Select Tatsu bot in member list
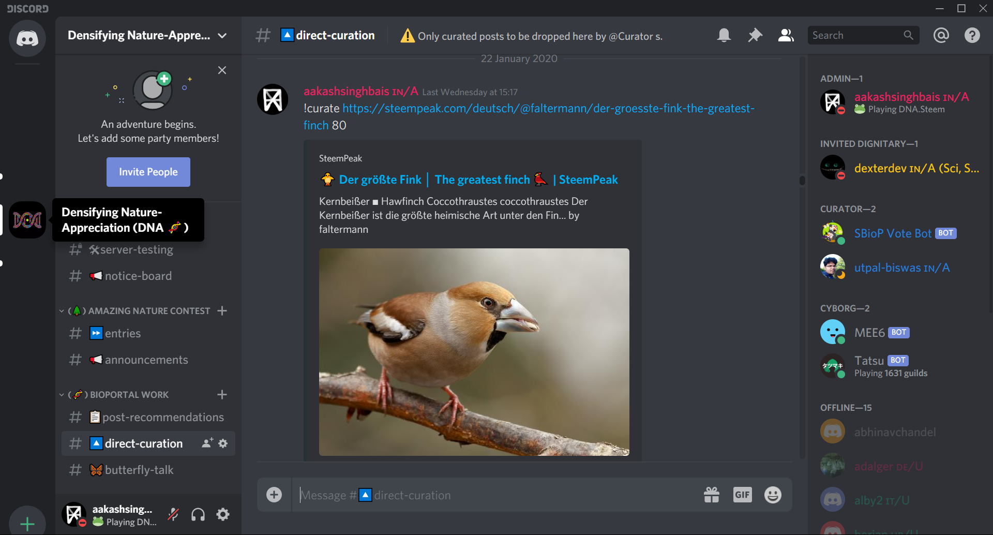Image resolution: width=993 pixels, height=535 pixels. click(x=900, y=366)
